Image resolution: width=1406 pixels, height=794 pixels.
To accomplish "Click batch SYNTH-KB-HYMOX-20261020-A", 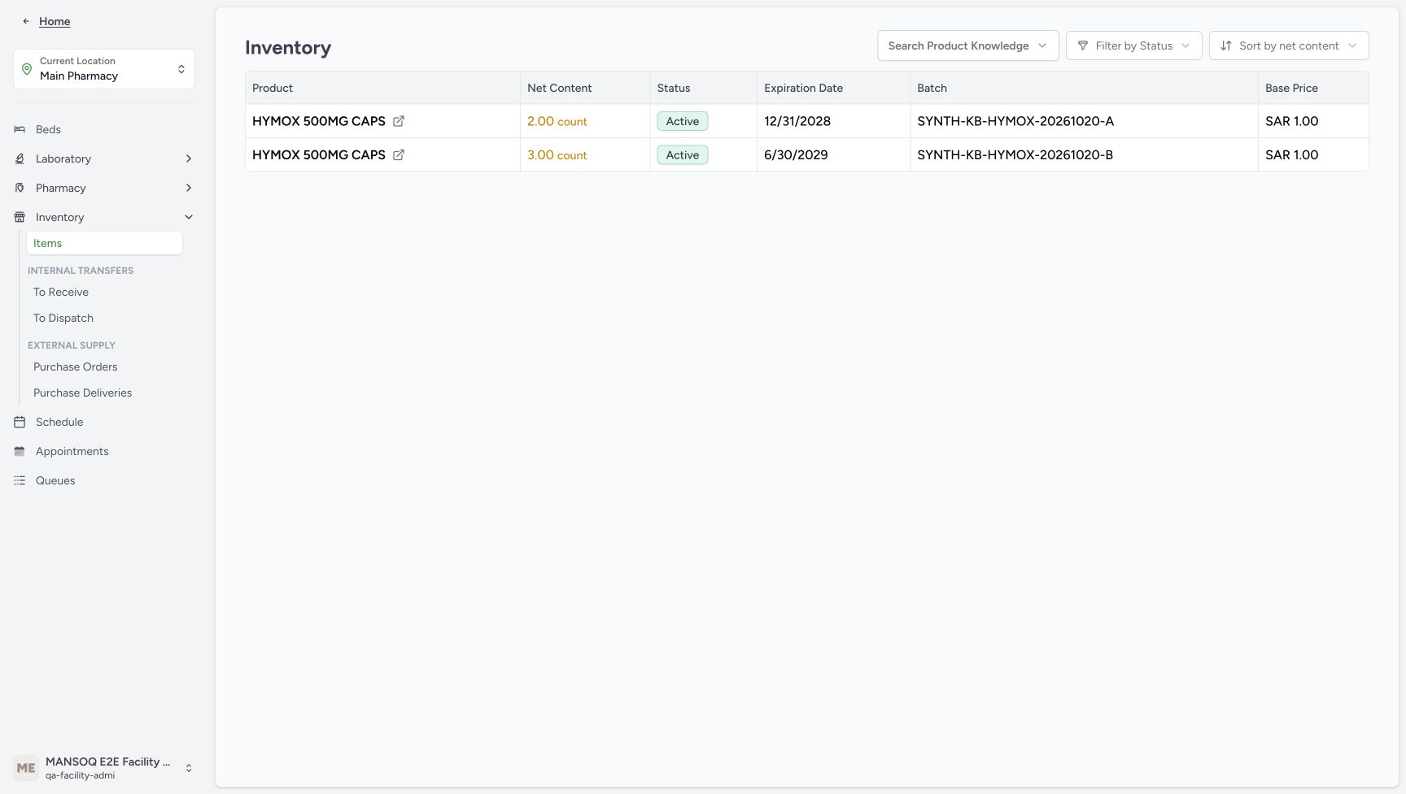I will [1015, 121].
